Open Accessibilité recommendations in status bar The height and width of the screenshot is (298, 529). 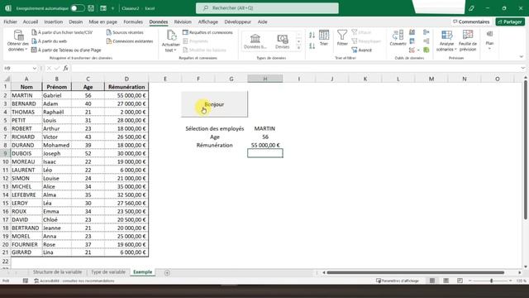pyautogui.click(x=74, y=281)
